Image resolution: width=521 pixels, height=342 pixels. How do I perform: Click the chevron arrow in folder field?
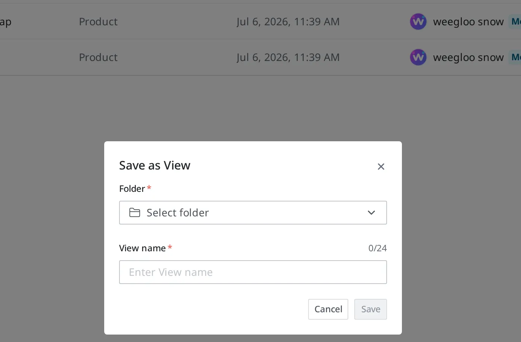point(371,213)
